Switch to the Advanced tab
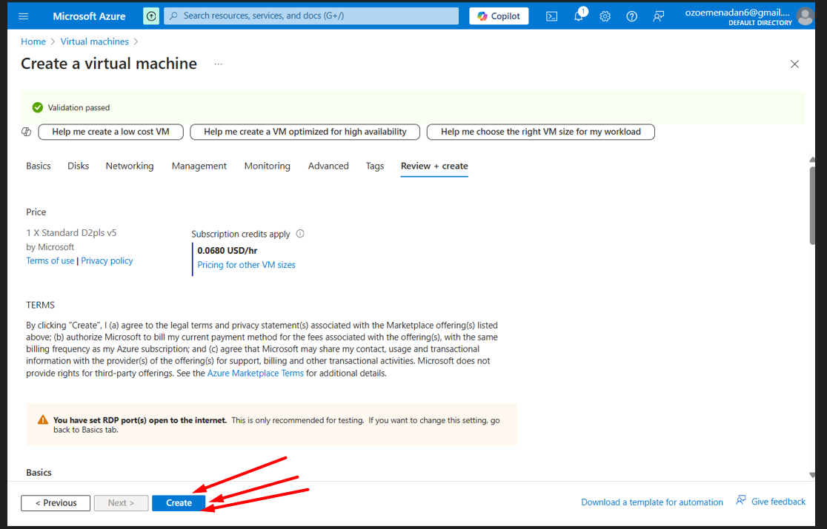This screenshot has height=529, width=827. click(328, 166)
